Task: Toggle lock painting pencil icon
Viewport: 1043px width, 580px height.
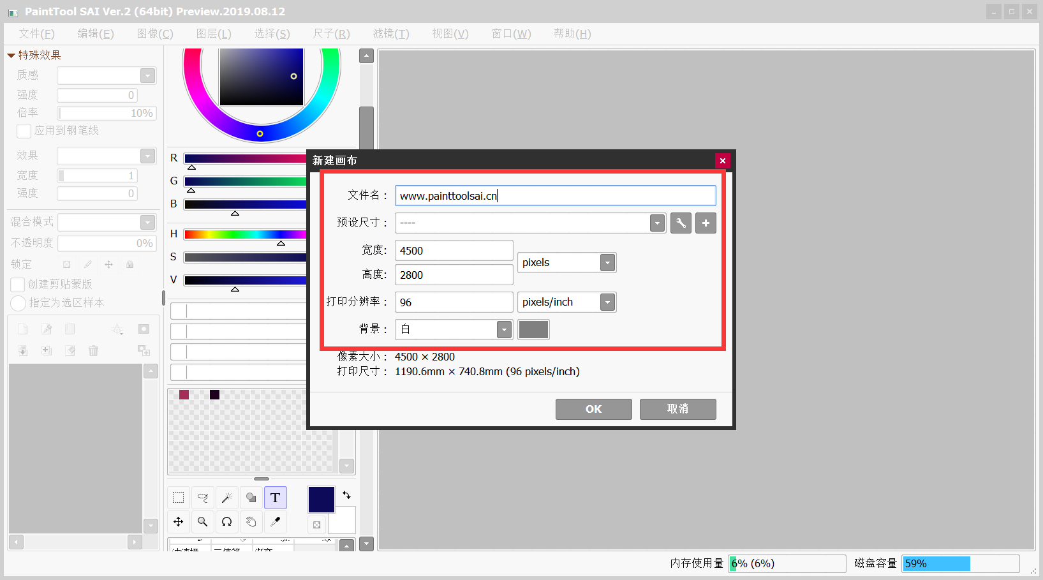Action: click(x=88, y=264)
